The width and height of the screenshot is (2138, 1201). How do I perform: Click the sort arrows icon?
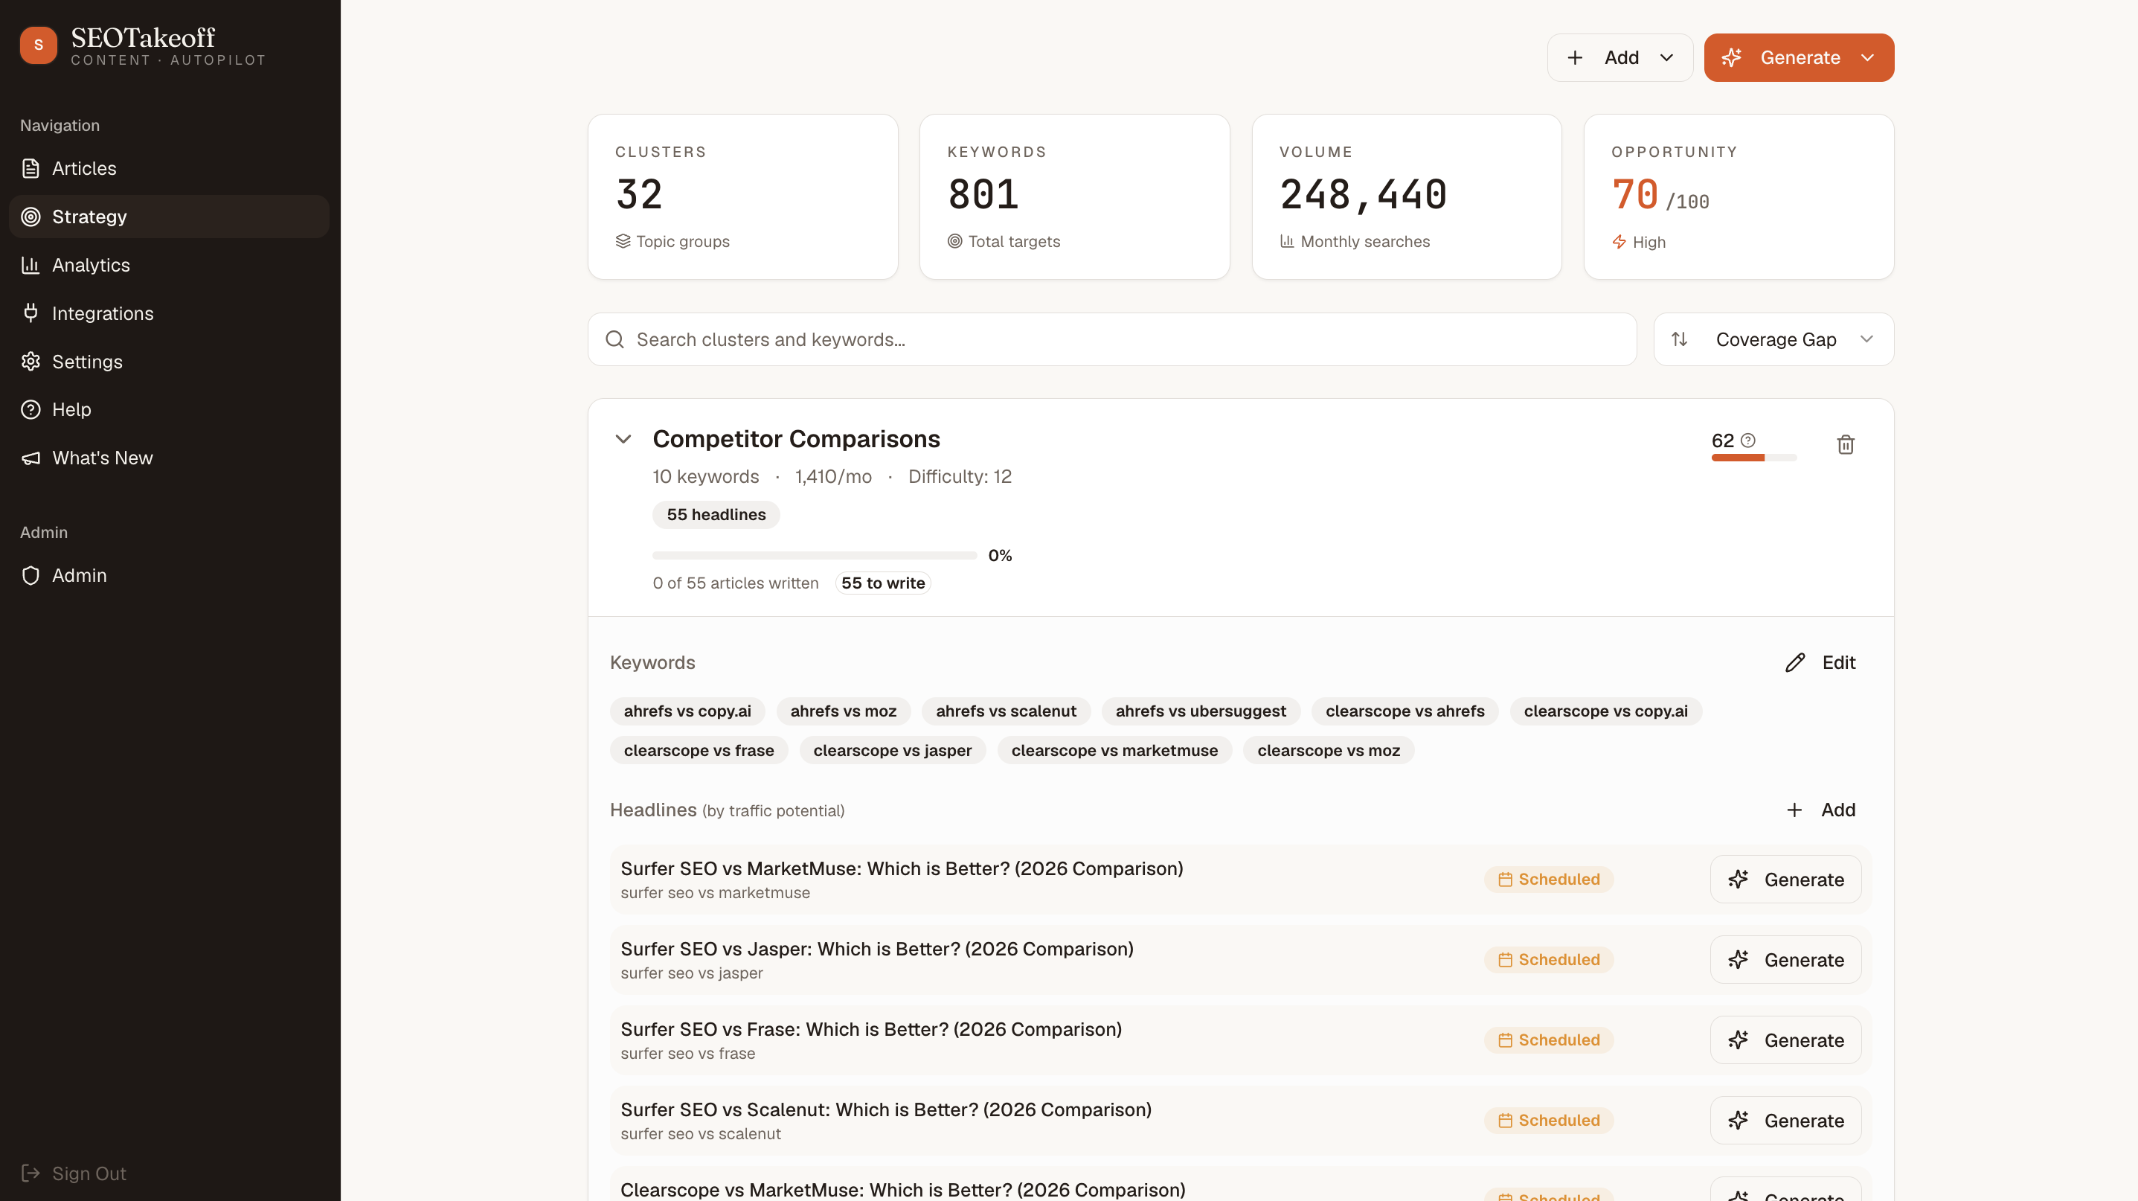[x=1679, y=339]
